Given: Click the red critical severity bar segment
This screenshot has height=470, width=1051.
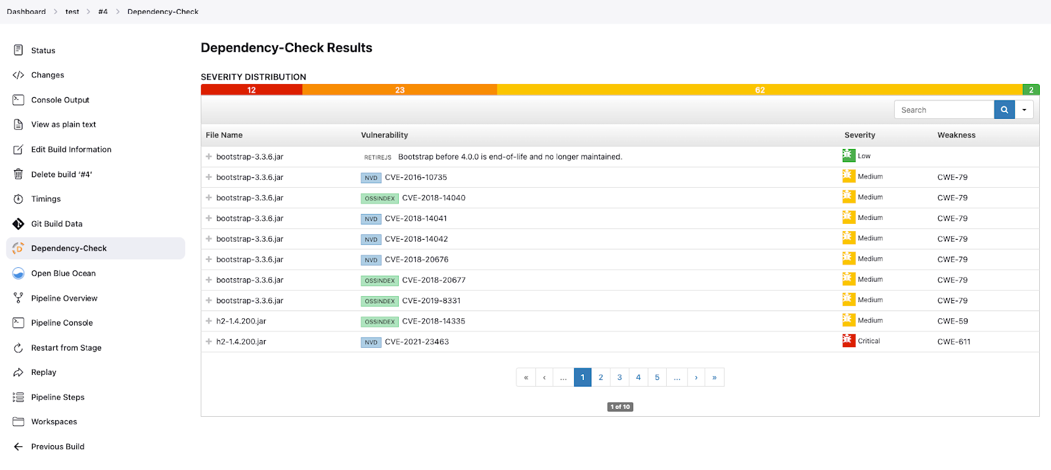Looking at the screenshot, I should [252, 90].
